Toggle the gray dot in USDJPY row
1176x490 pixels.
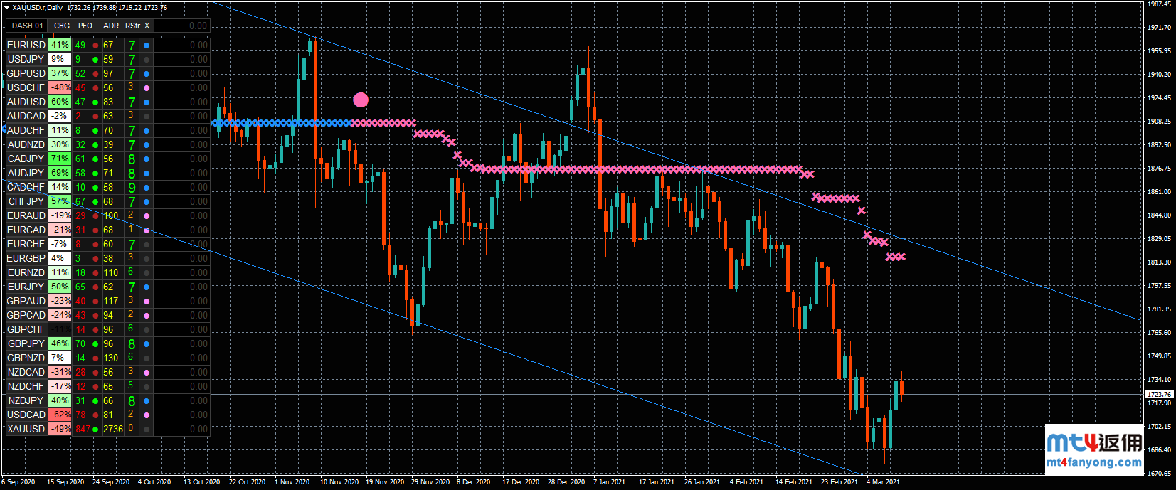pyautogui.click(x=147, y=59)
